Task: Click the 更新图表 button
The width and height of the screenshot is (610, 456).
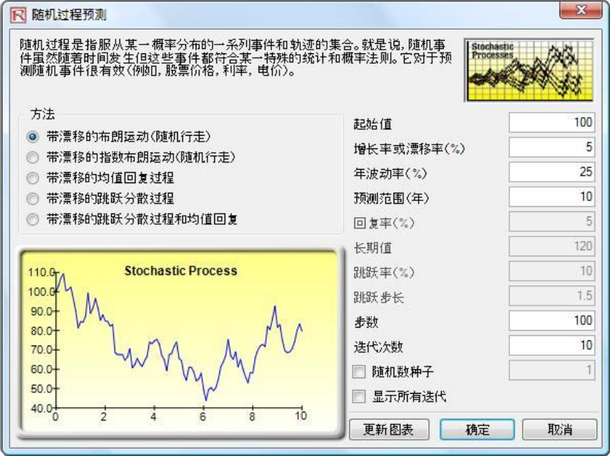Action: click(389, 429)
